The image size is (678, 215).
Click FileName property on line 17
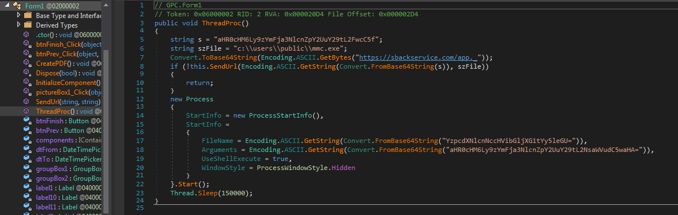[217, 140]
